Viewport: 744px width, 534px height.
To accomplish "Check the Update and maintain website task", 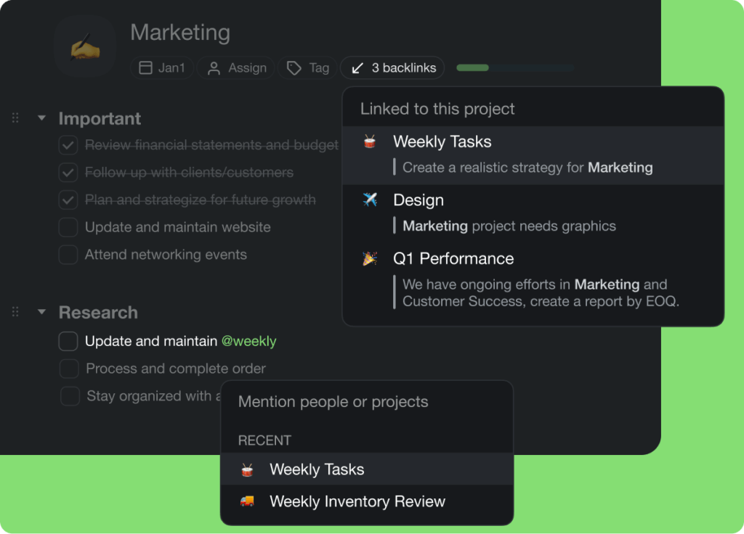I will click(x=68, y=227).
